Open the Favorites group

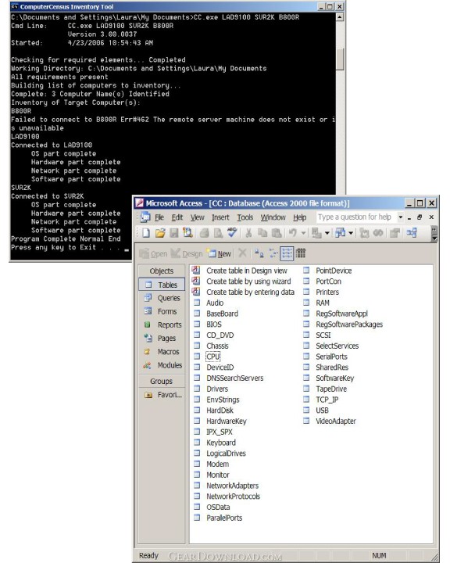(162, 395)
